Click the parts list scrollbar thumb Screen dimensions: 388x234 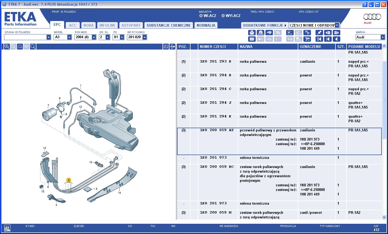(384, 100)
